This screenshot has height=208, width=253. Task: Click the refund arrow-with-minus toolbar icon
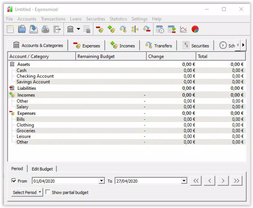tap(147, 29)
